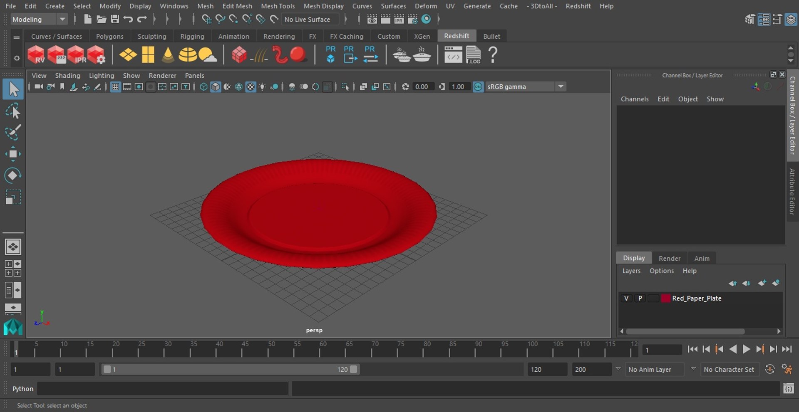799x412 pixels.
Task: Switch to four-view layout icon
Action: pos(13,269)
